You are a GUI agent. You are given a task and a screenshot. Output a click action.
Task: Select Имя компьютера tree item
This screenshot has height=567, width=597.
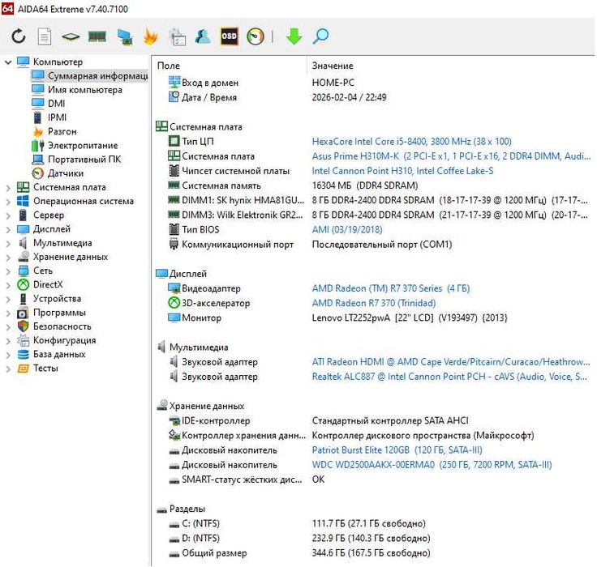77,90
